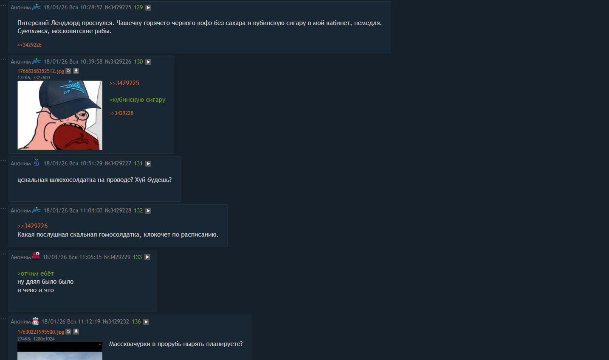Open the three-dot menu beside post №3429227

[3, 161]
